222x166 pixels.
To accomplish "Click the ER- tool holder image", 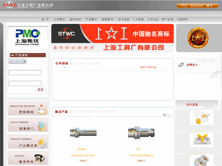I will (x=141, y=133).
